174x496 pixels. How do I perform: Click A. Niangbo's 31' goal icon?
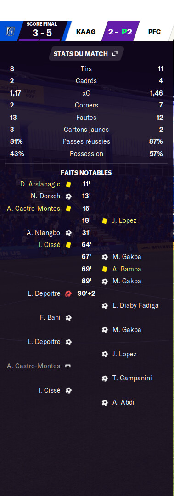(68, 233)
